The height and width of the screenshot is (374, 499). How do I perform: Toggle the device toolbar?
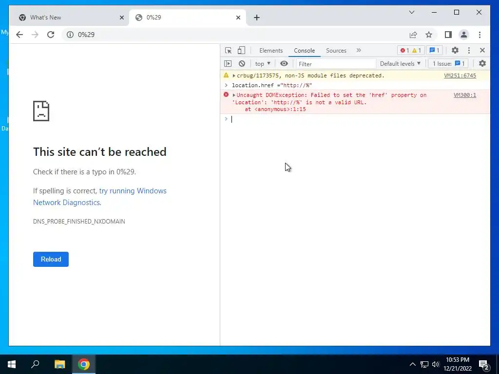click(242, 50)
